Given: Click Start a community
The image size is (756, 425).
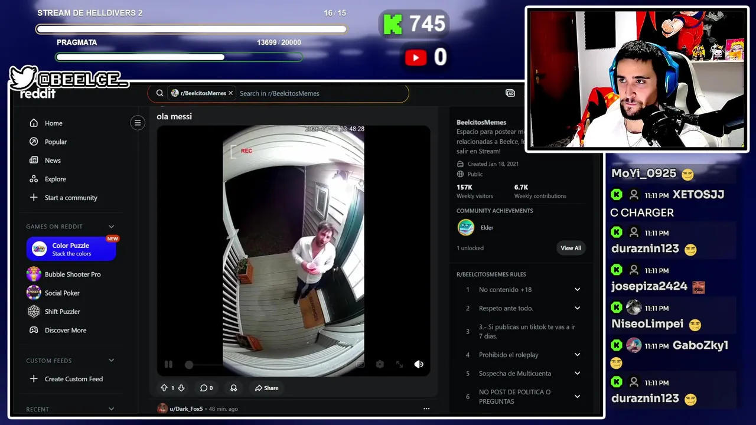Looking at the screenshot, I should [x=72, y=198].
